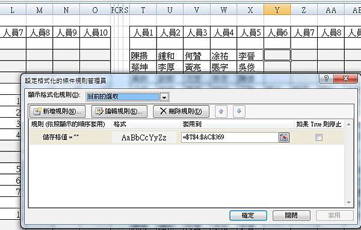Click cell containing 陳揚
The image size is (361, 230).
pyautogui.click(x=143, y=55)
